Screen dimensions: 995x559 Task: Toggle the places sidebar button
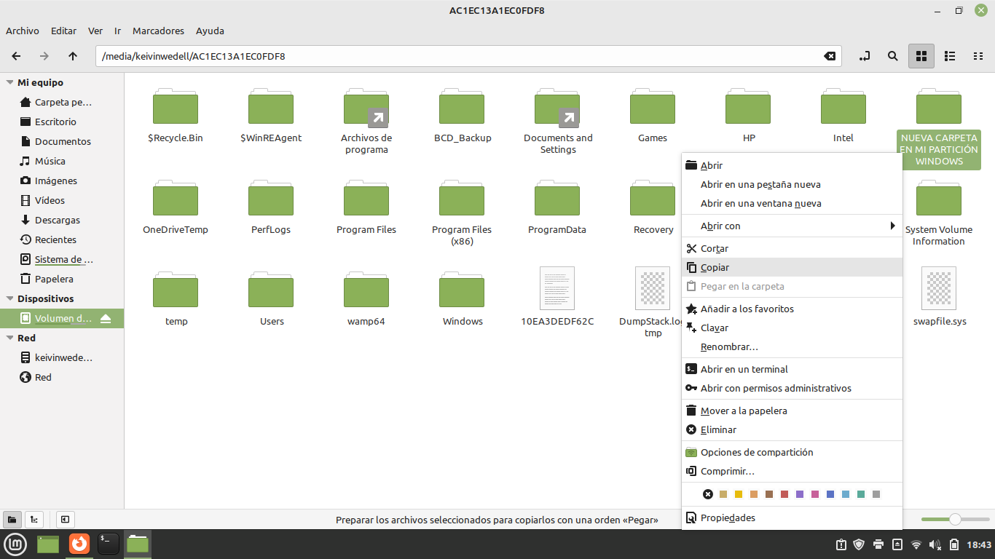click(12, 520)
